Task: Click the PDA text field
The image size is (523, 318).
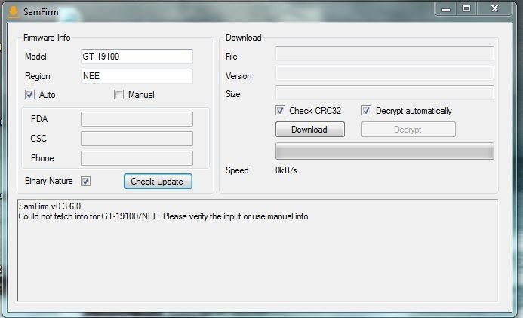Action: point(137,119)
